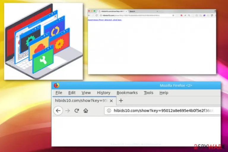Open the File menu
The height and width of the screenshot is (152, 228).
pyautogui.click(x=59, y=93)
